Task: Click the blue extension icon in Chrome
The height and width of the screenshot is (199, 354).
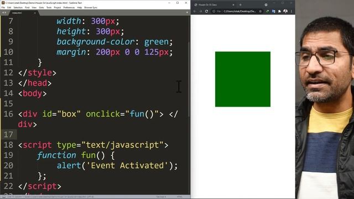Action: (273, 11)
